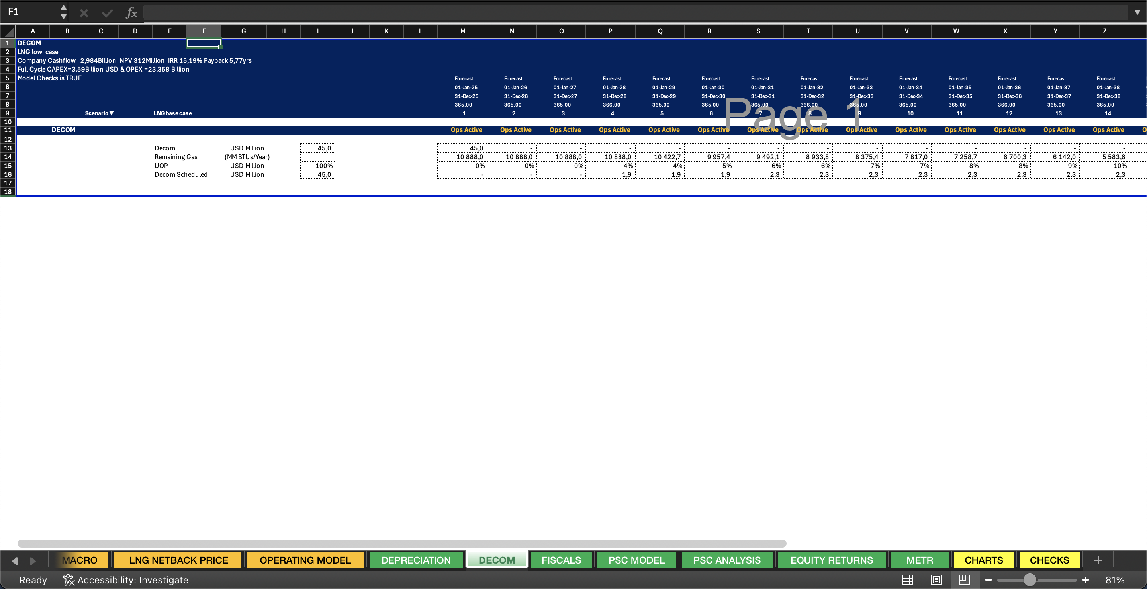Click the Decom input cell 45,0 in column I
1147x589 pixels.
(x=317, y=148)
